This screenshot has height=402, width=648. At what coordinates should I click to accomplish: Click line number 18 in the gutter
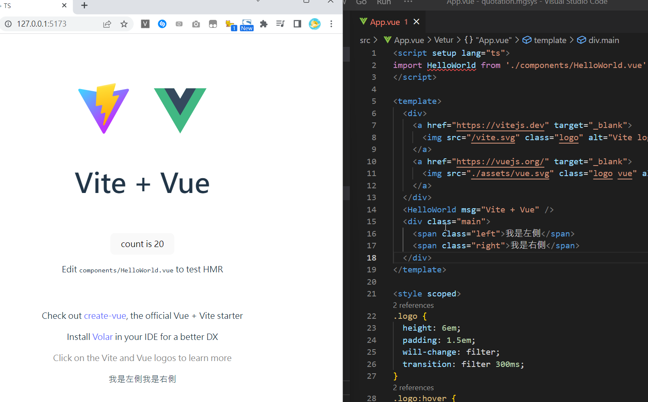[x=371, y=258]
